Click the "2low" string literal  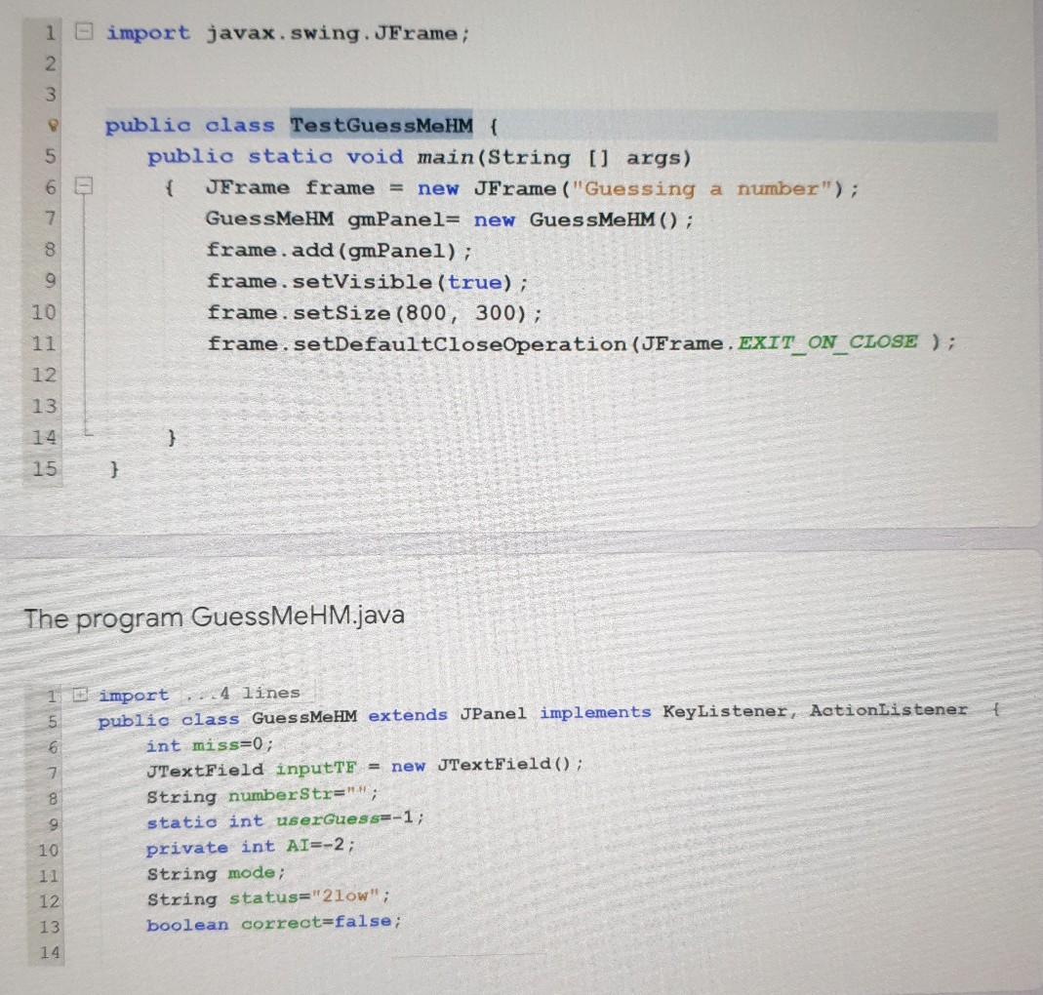(345, 897)
